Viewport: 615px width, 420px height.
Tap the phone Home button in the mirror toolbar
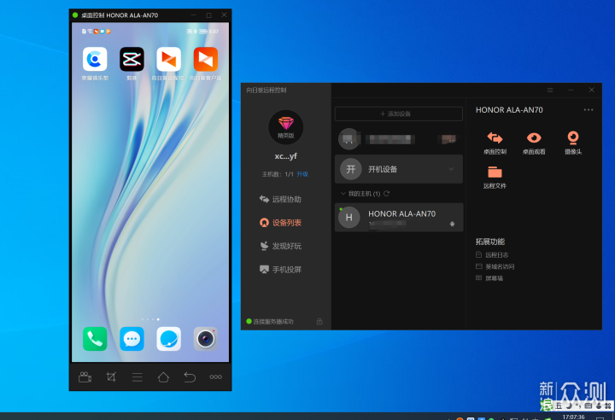coord(163,377)
